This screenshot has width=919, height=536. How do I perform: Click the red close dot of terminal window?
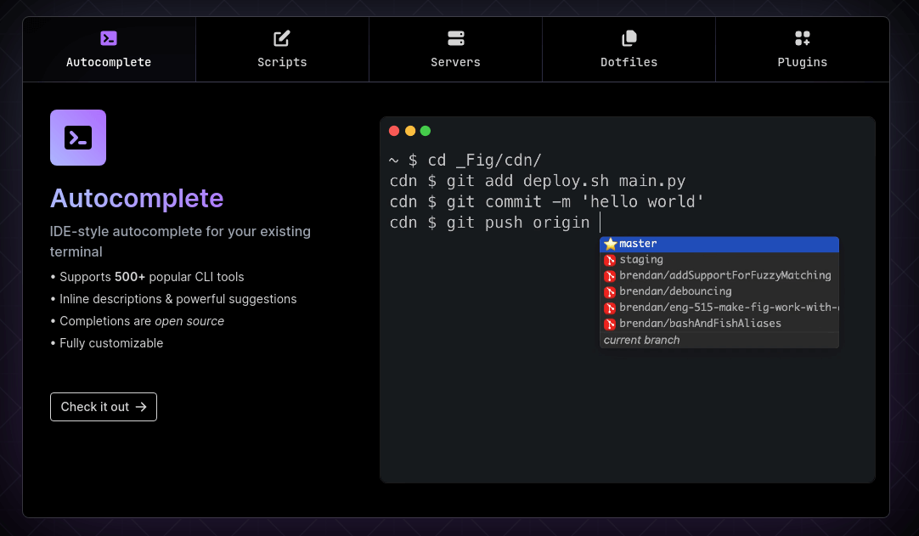[394, 131]
